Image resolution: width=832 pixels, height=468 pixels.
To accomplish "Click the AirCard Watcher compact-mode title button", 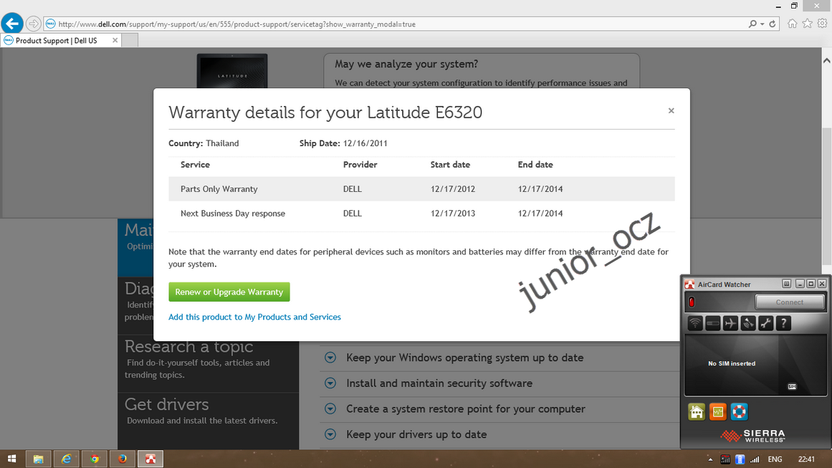I will pyautogui.click(x=786, y=284).
